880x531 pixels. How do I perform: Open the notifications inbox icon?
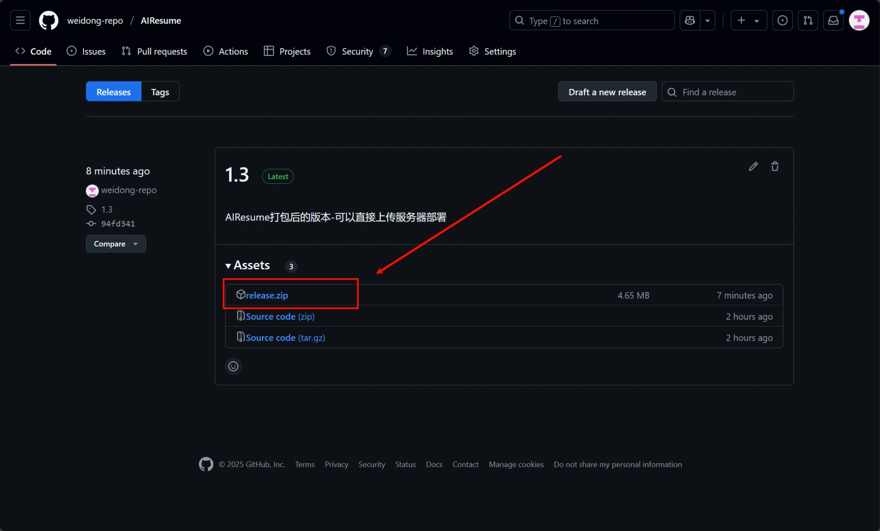click(833, 20)
